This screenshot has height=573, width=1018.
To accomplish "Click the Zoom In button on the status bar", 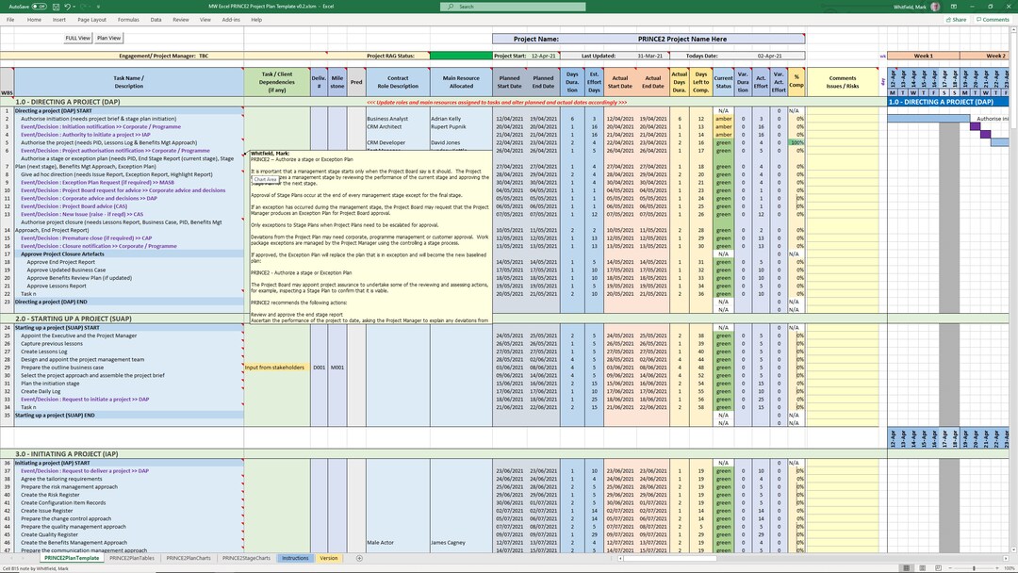I will [x=995, y=567].
